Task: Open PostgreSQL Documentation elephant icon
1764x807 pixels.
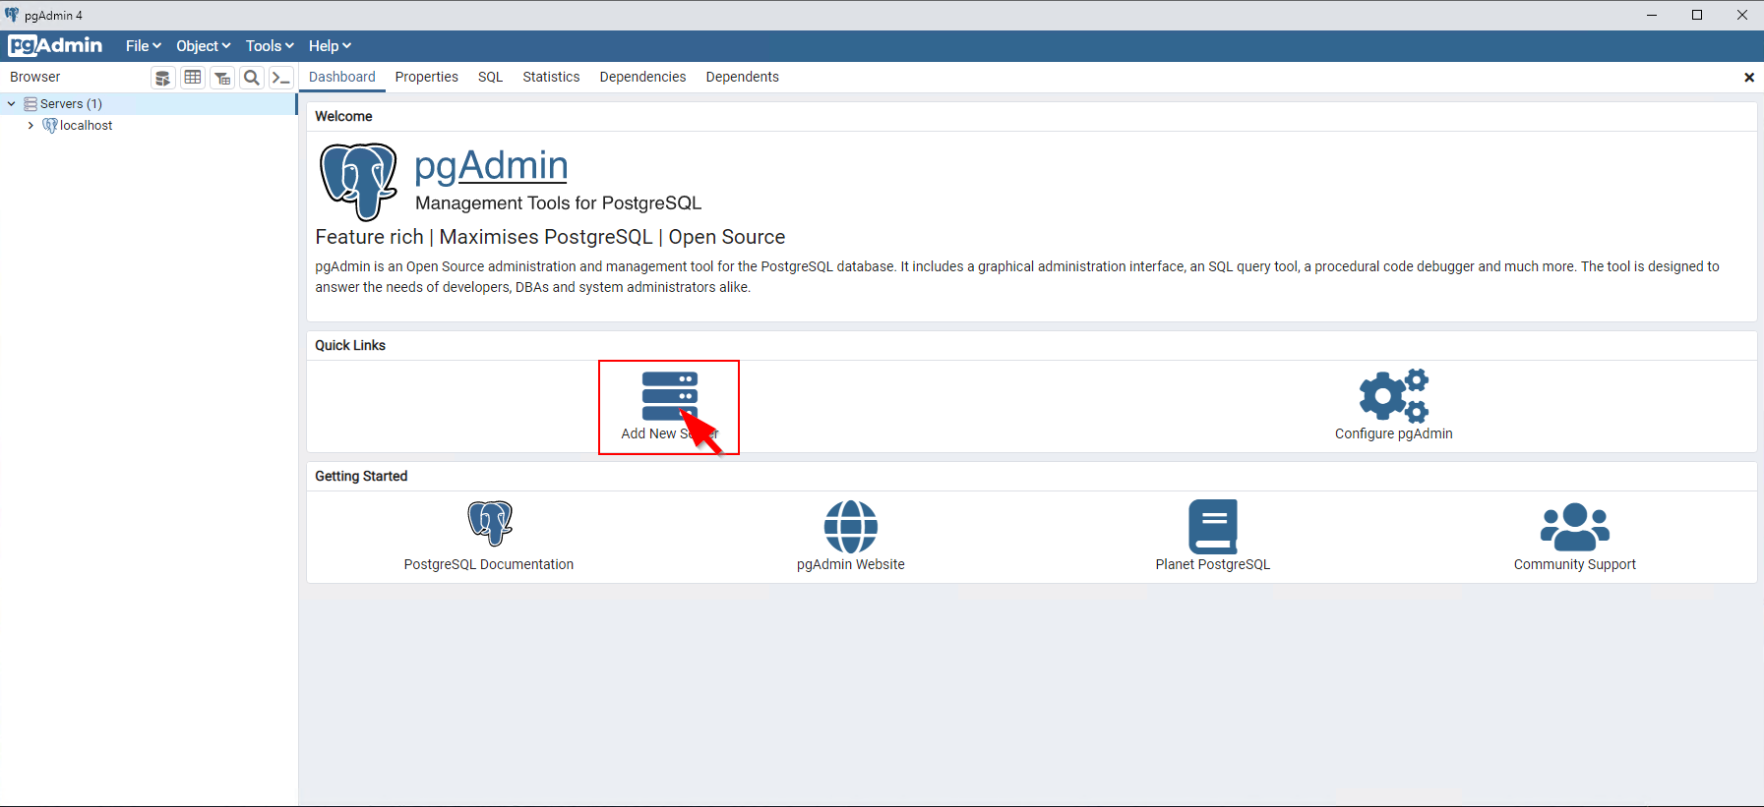Action: 490,523
